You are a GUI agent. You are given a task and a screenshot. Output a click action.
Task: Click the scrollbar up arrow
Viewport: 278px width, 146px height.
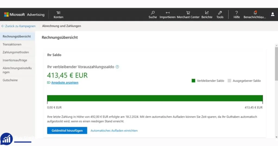[x=276, y=46]
